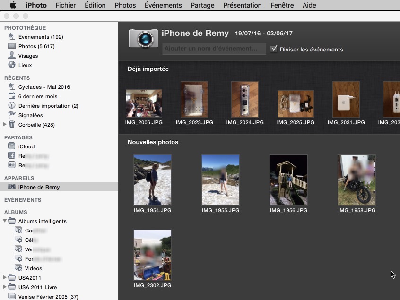This screenshot has height=300, width=400.
Task: Click the event name input field
Action: [x=214, y=49]
